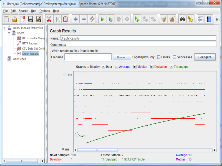Click the tree panel scrollbar right arrow
The width and height of the screenshot is (222, 166).
tap(43, 161)
